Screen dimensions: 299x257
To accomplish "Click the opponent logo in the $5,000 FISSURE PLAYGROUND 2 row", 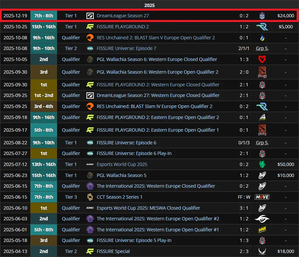I will click(x=262, y=27).
